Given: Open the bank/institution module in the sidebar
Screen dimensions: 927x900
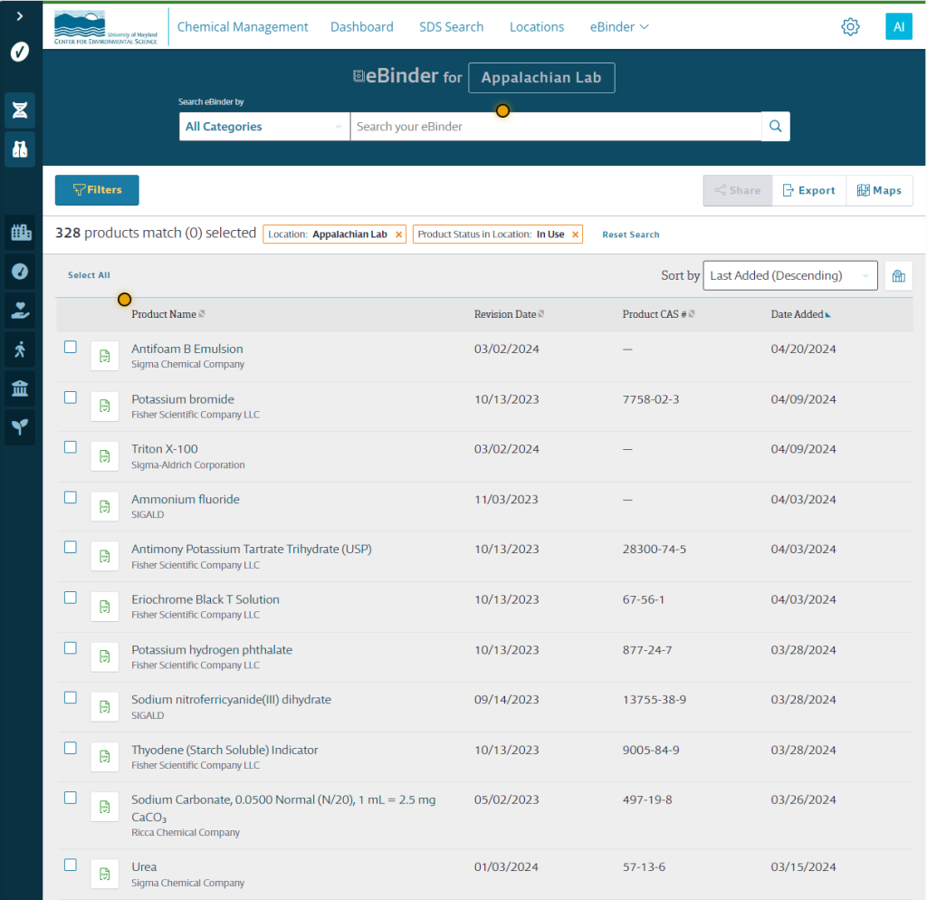Looking at the screenshot, I should 20,388.
